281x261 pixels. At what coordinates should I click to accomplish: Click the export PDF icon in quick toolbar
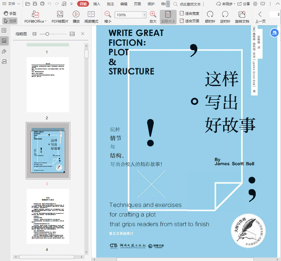[x=64, y=4]
